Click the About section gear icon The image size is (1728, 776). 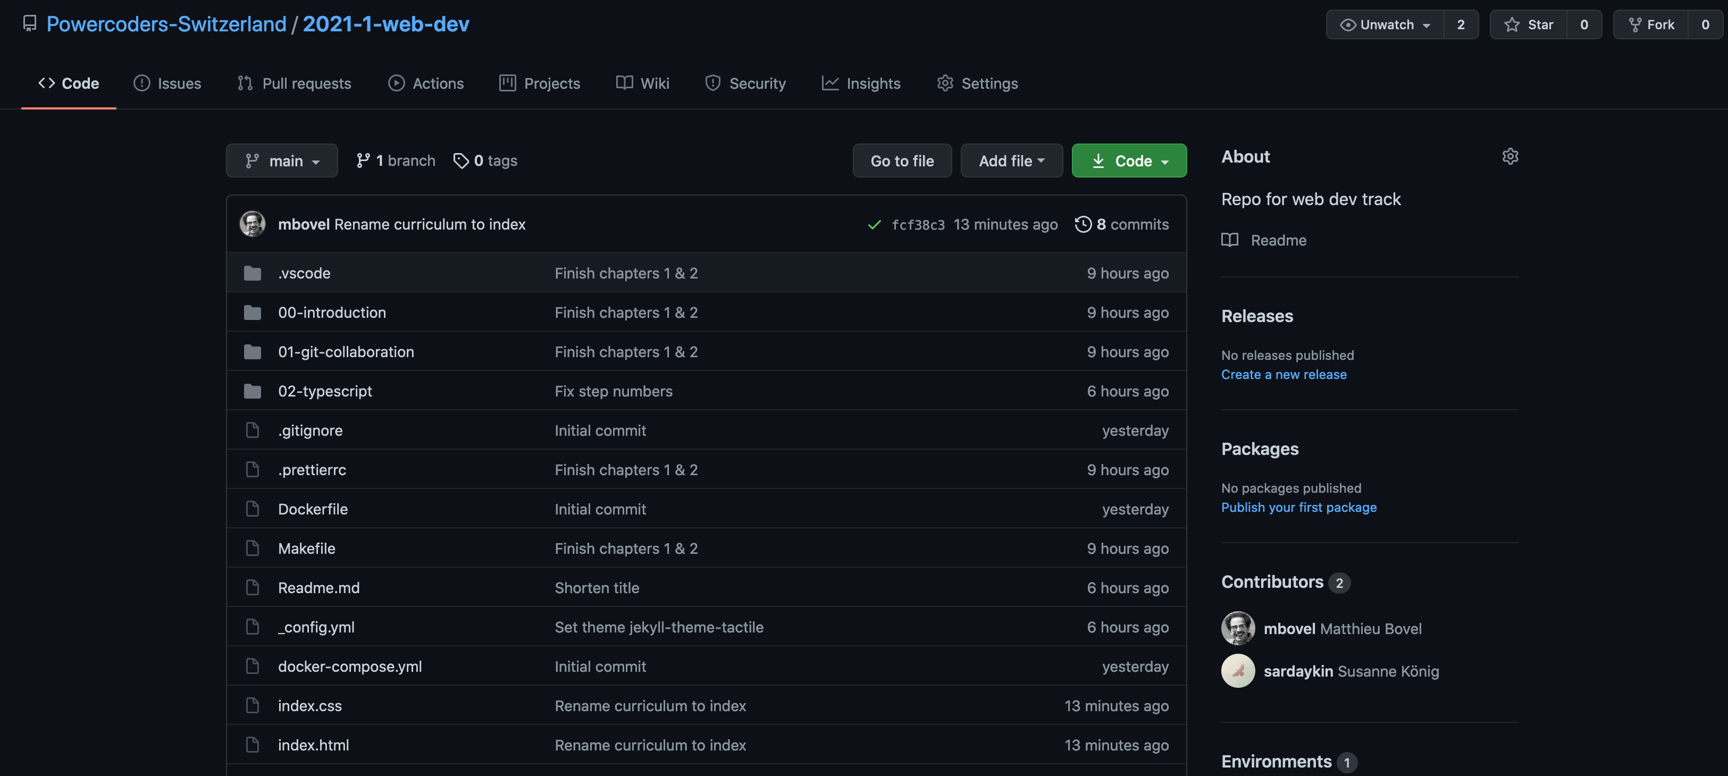(x=1509, y=156)
